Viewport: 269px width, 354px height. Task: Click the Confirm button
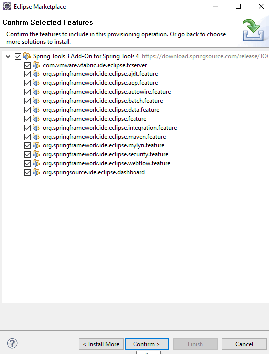(x=147, y=344)
